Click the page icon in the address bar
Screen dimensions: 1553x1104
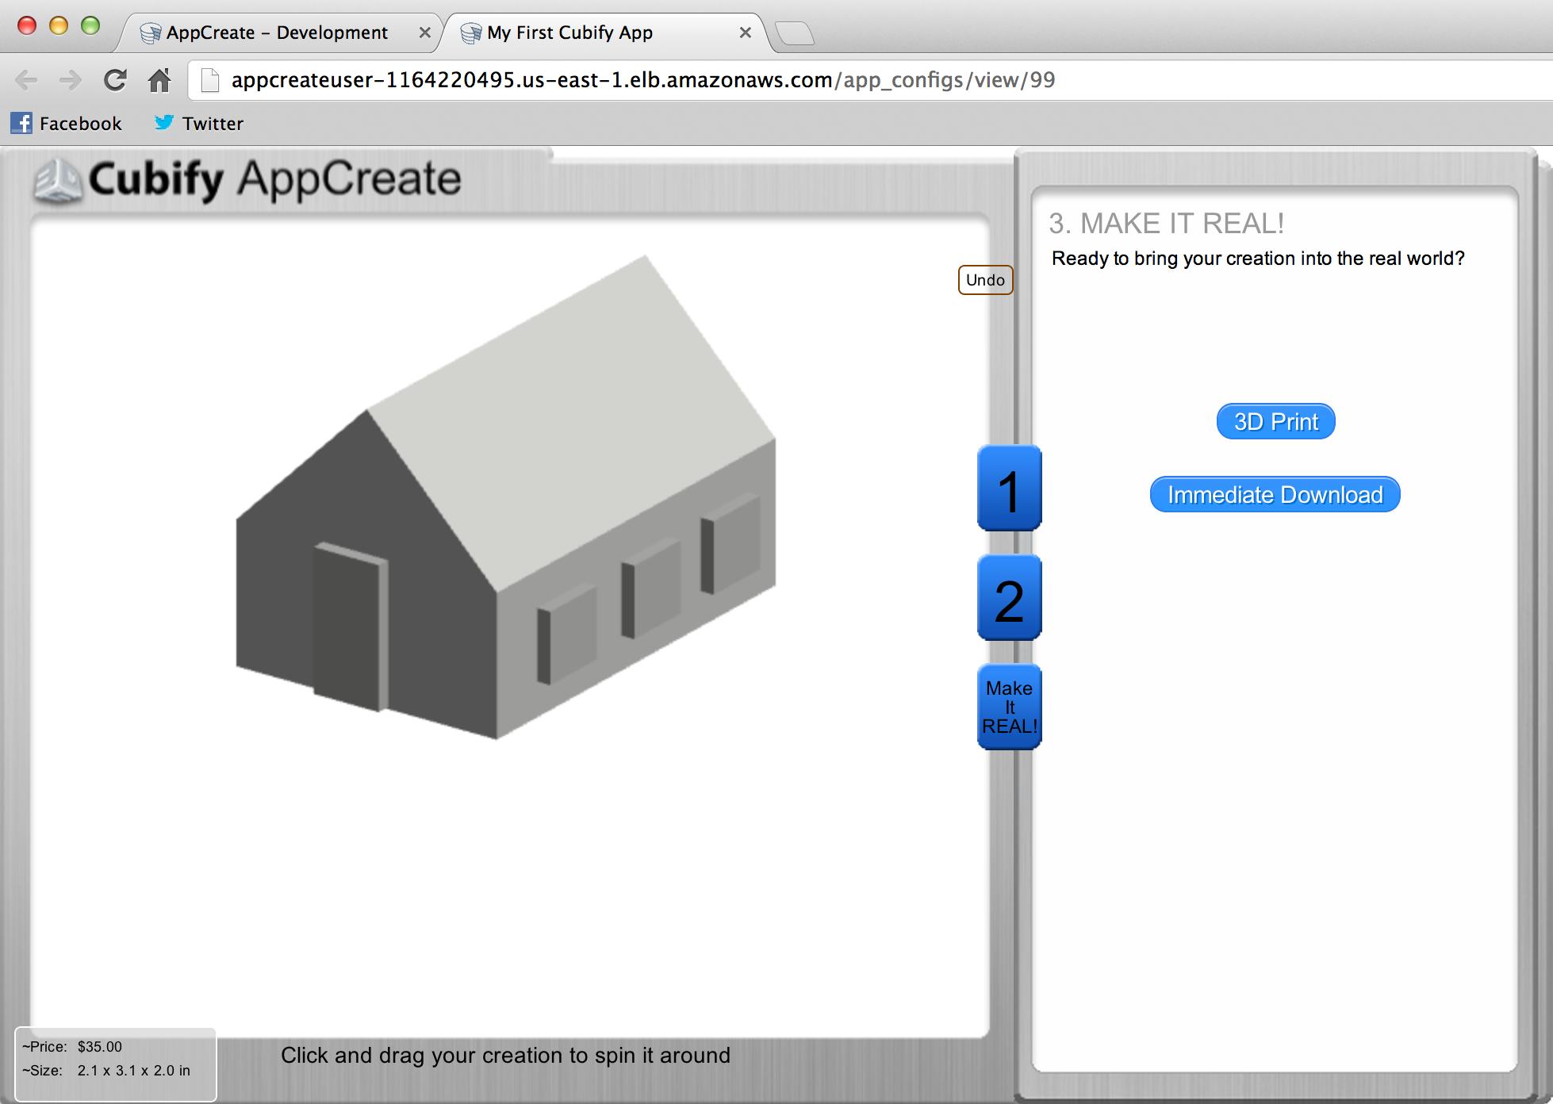(x=209, y=80)
